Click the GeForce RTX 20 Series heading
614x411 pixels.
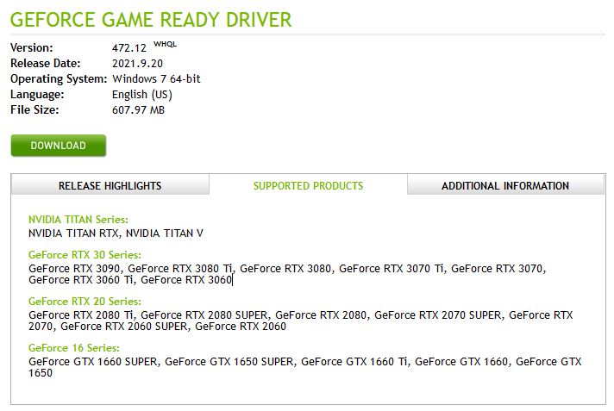click(x=85, y=302)
